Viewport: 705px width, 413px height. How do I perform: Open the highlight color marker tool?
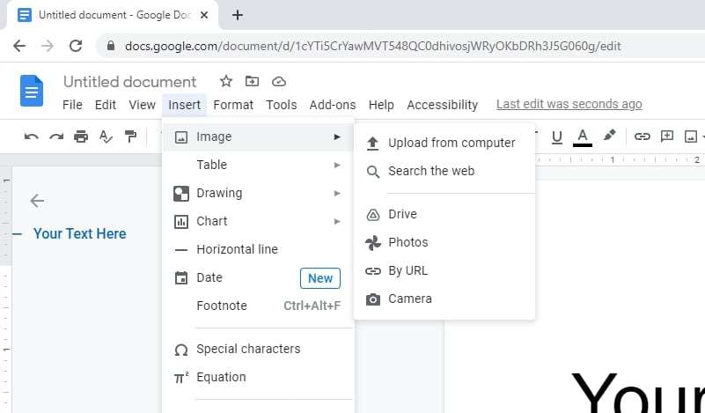click(x=609, y=136)
